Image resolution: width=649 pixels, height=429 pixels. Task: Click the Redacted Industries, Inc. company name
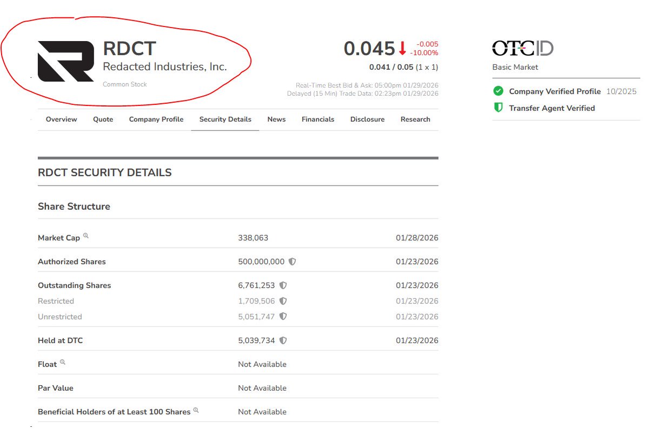click(165, 67)
